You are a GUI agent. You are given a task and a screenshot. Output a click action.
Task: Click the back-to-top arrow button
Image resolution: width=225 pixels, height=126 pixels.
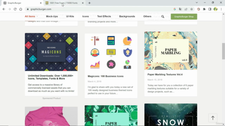pyautogui.click(x=213, y=118)
